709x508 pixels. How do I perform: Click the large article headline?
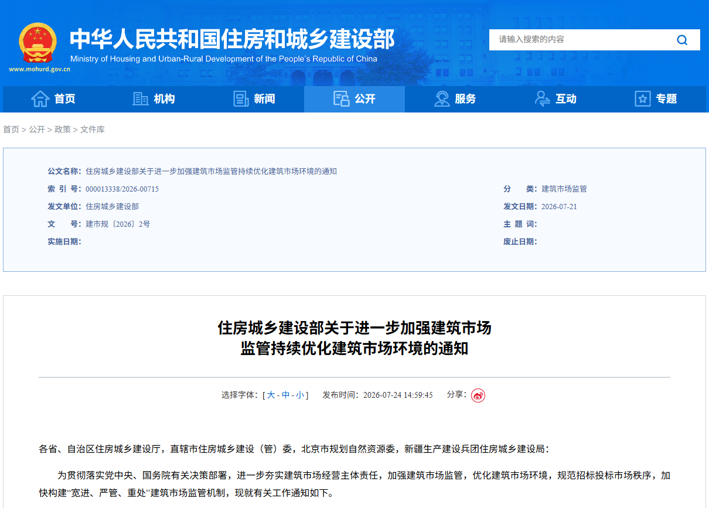pos(354,338)
